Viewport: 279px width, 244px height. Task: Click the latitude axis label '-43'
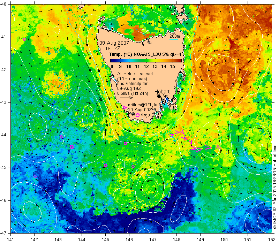3,102
